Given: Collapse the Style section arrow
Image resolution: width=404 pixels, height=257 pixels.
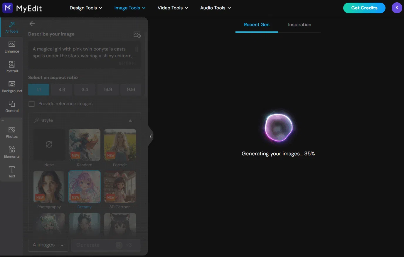Looking at the screenshot, I should (130, 120).
